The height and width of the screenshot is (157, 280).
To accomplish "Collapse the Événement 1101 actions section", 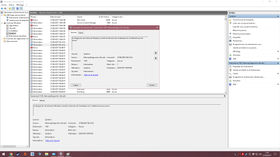I will [x=278, y=63].
